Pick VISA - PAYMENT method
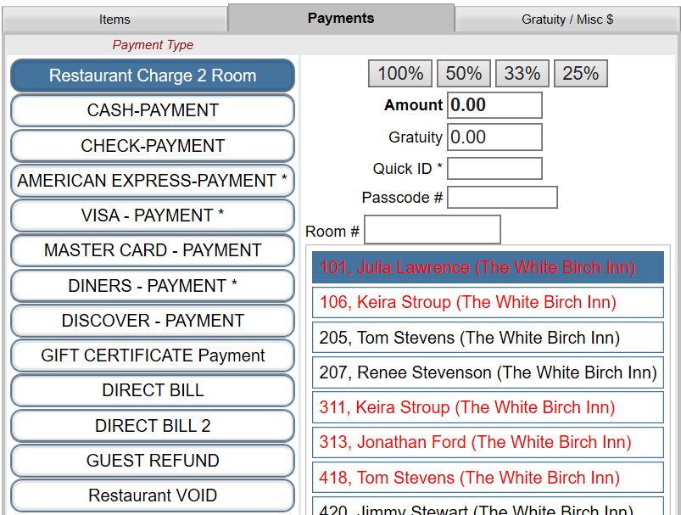 coord(152,216)
